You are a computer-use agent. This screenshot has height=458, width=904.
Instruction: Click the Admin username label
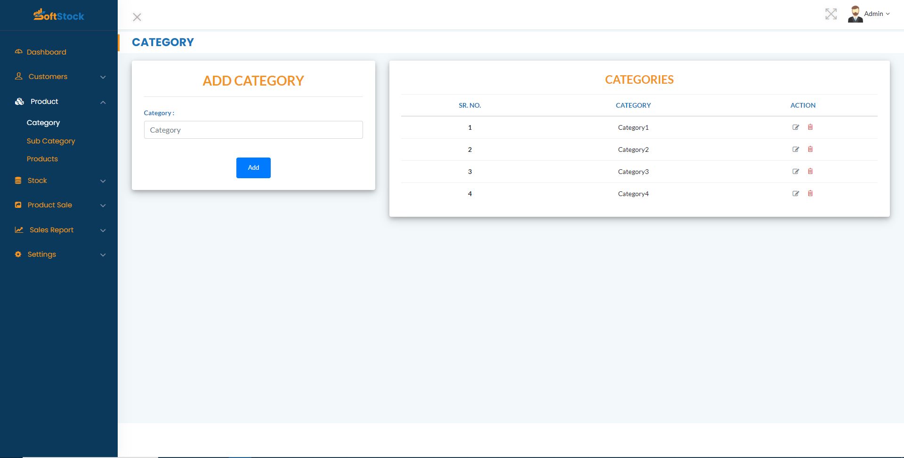[x=873, y=14]
